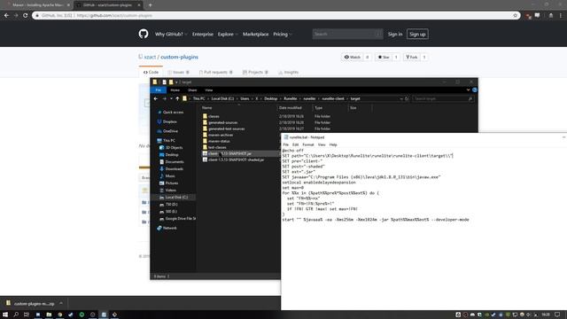Screen dimensions: 567x319
Task: Select the generated-test-sources folder
Action: pos(227,128)
